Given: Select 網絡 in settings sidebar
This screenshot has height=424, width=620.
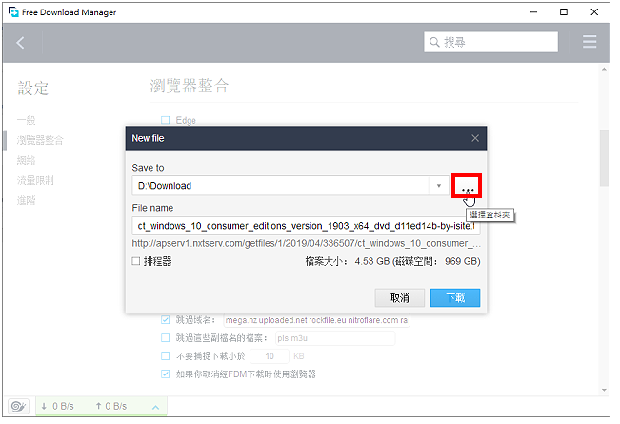Looking at the screenshot, I should tap(26, 160).
